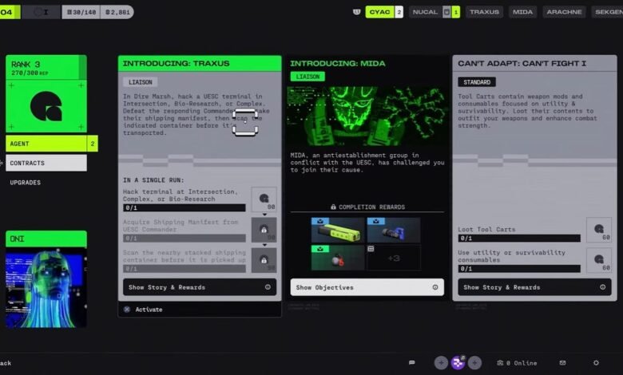Click the info icon on Traxus Show Story button
623x375 pixels.
268,287
